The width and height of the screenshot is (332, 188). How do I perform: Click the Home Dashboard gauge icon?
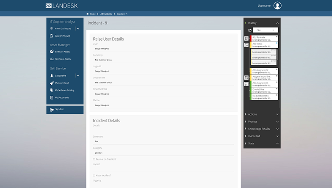[x=51, y=28]
